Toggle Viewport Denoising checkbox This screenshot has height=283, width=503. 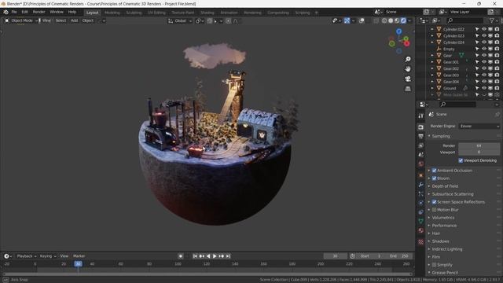[461, 160]
